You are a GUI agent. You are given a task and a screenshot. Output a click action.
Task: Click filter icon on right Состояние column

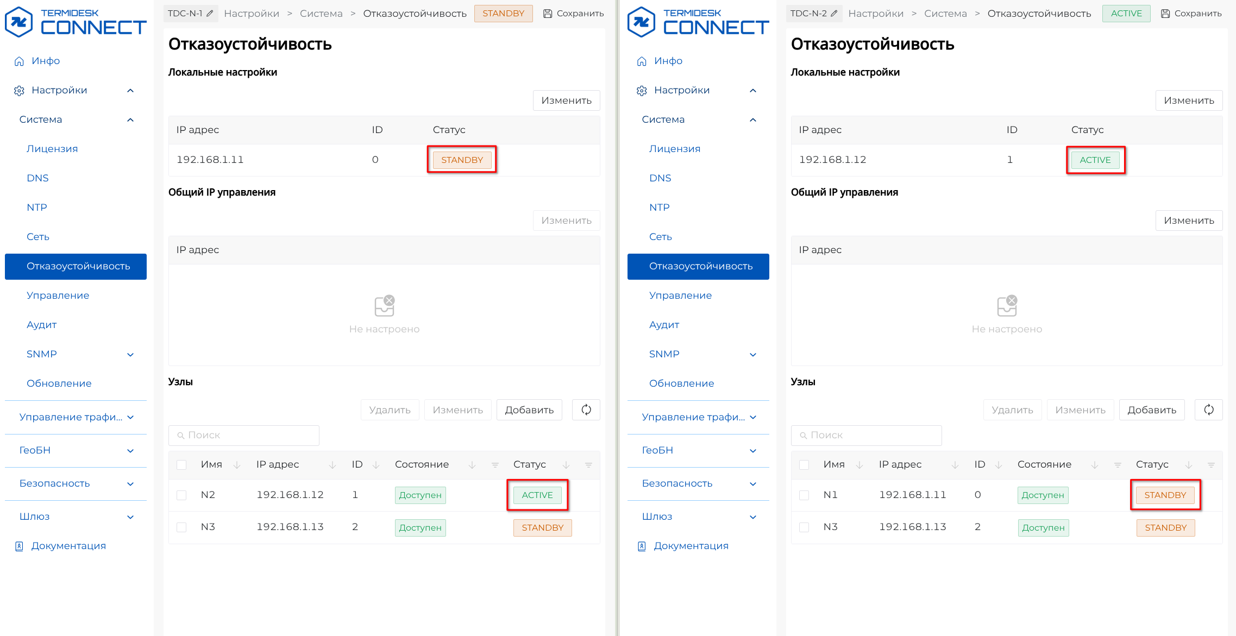point(1118,465)
